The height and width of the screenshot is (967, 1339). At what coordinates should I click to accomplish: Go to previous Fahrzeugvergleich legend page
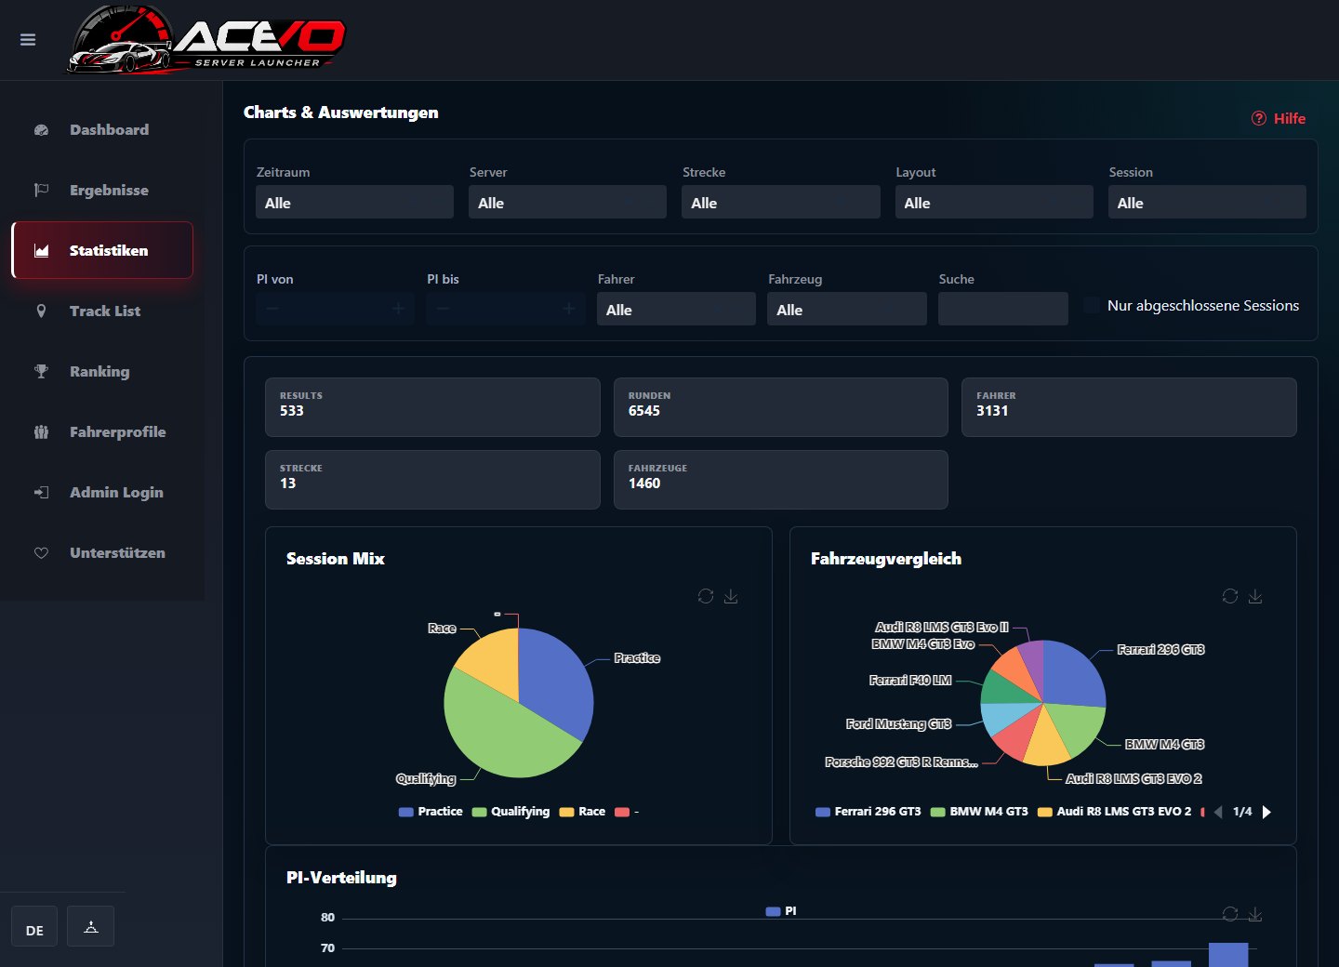coord(1218,812)
